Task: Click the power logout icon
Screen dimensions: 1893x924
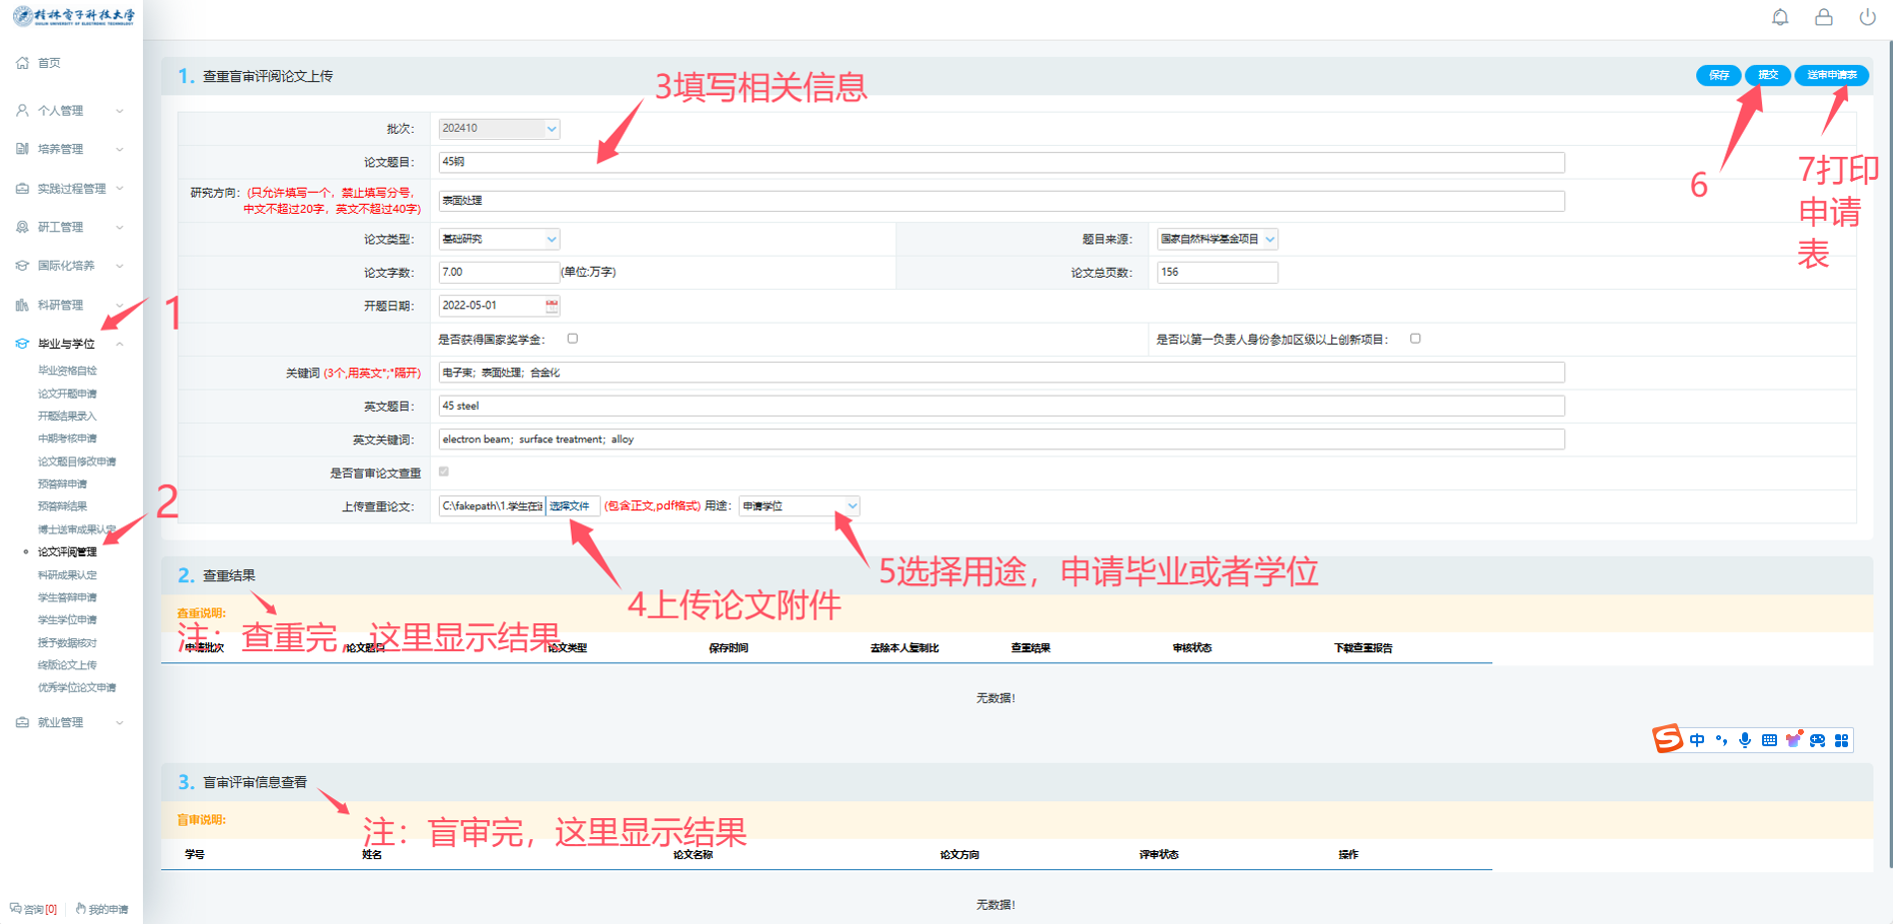Action: (1867, 17)
